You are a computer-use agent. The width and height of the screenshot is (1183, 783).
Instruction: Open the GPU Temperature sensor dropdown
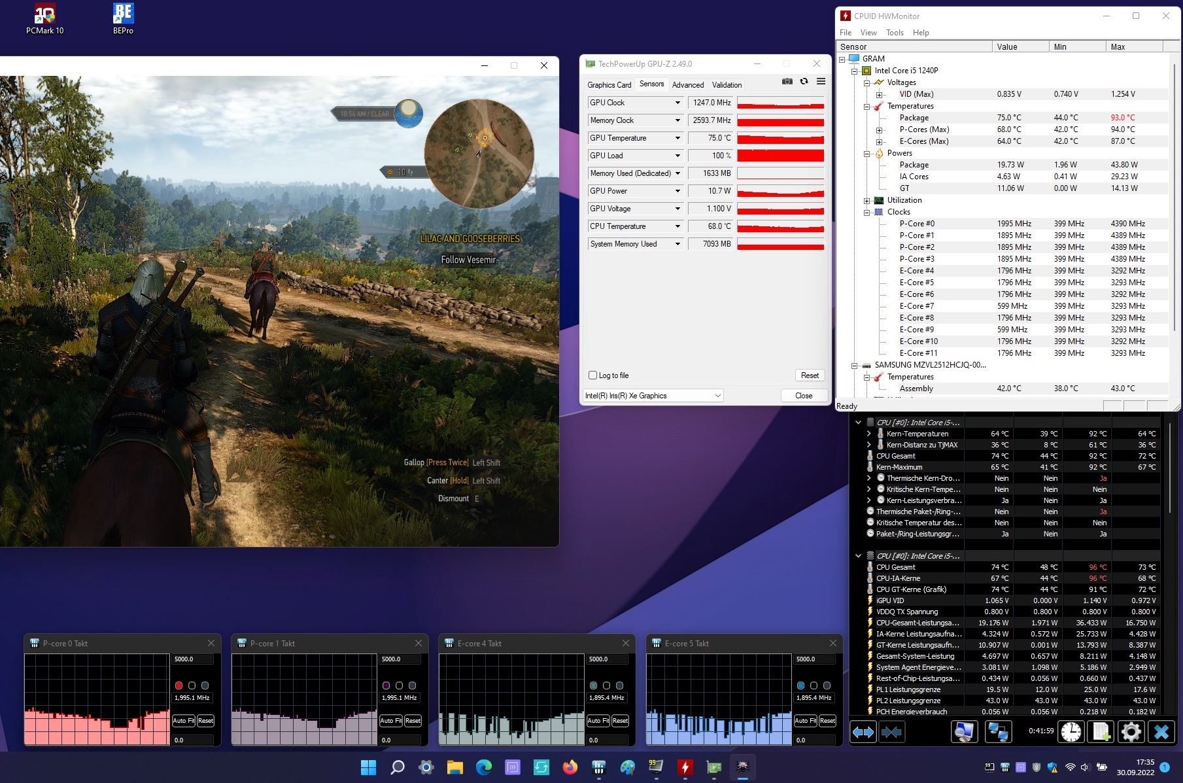pos(677,138)
